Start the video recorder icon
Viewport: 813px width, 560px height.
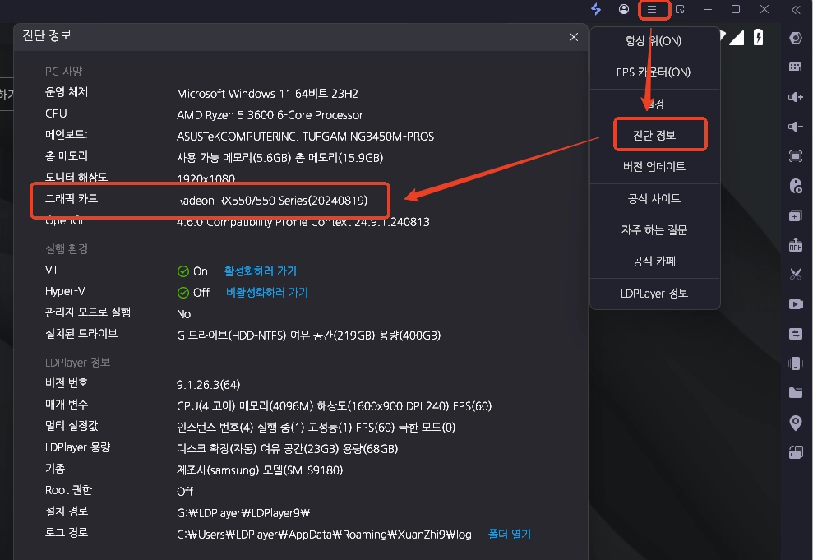point(796,304)
